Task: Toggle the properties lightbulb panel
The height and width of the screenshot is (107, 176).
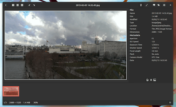Action: [141, 5]
